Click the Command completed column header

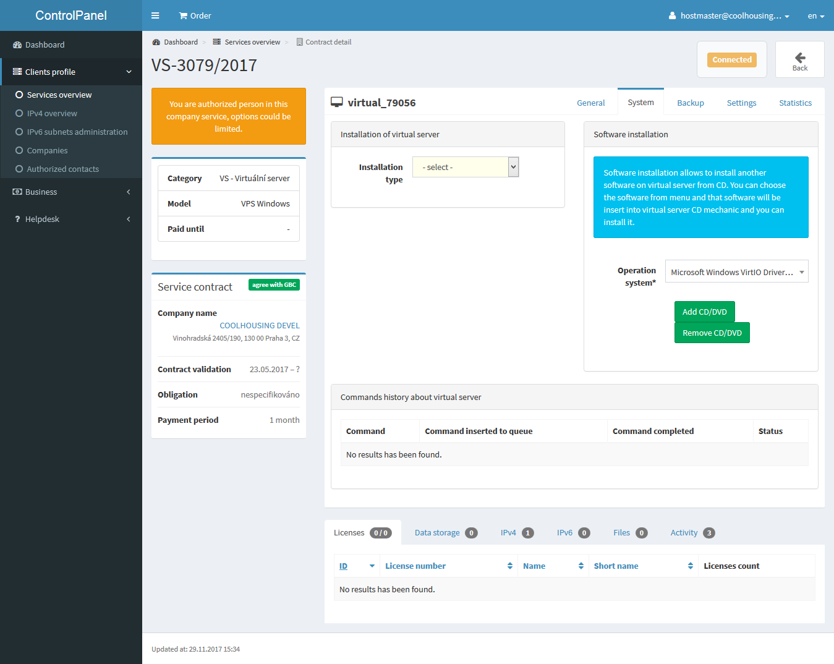653,431
